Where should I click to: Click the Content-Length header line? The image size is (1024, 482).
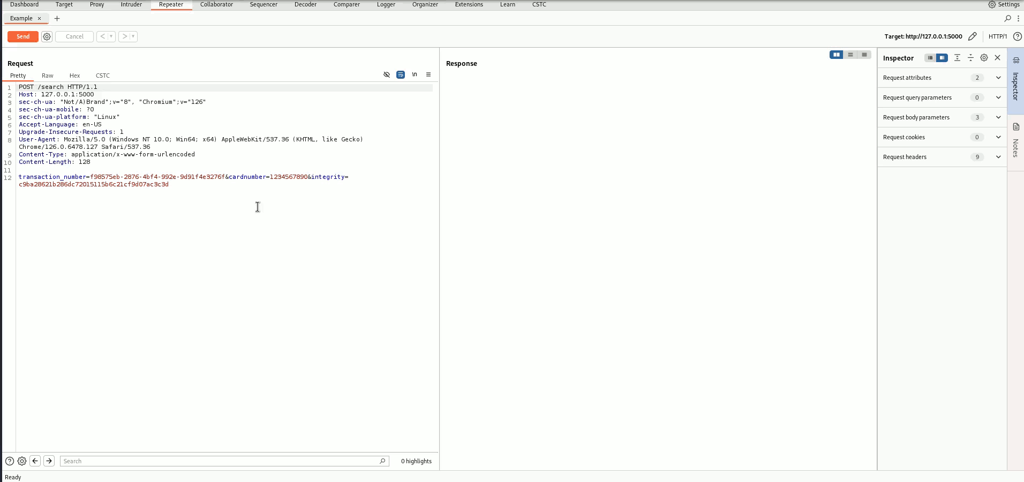[55, 162]
